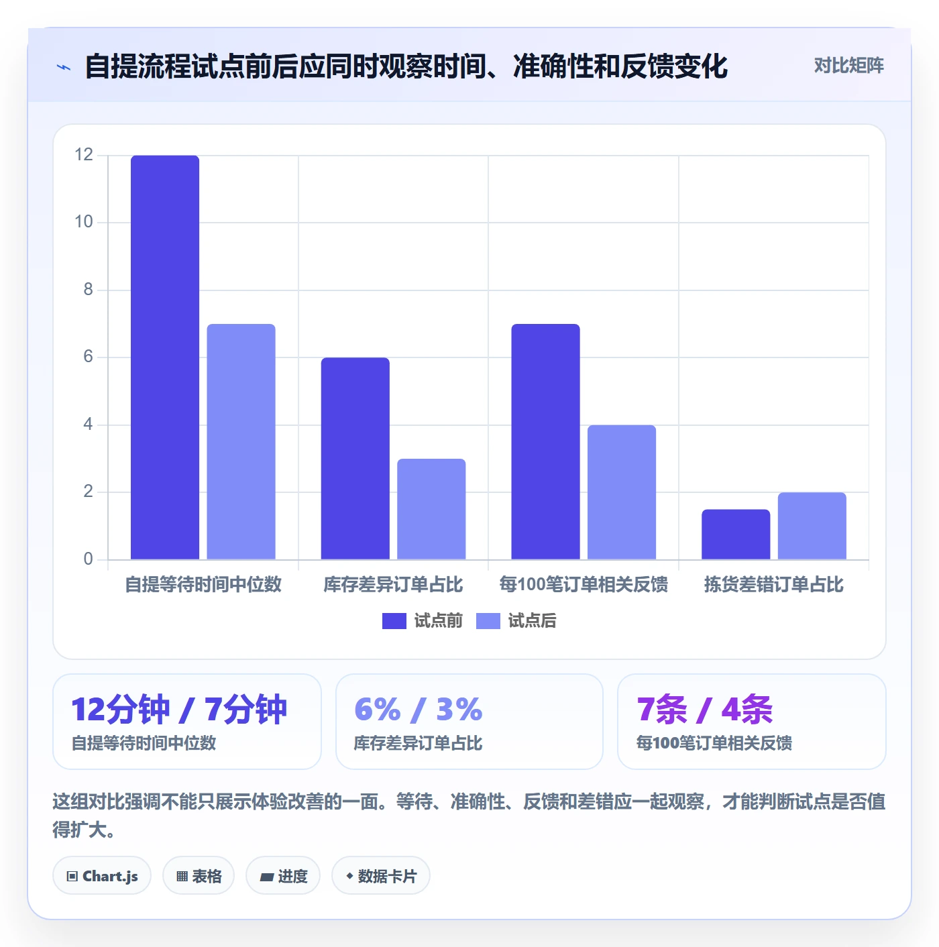Click the y-axis value 2
This screenshot has width=939, height=947.
coord(89,492)
